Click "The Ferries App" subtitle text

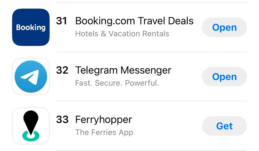pyautogui.click(x=104, y=133)
